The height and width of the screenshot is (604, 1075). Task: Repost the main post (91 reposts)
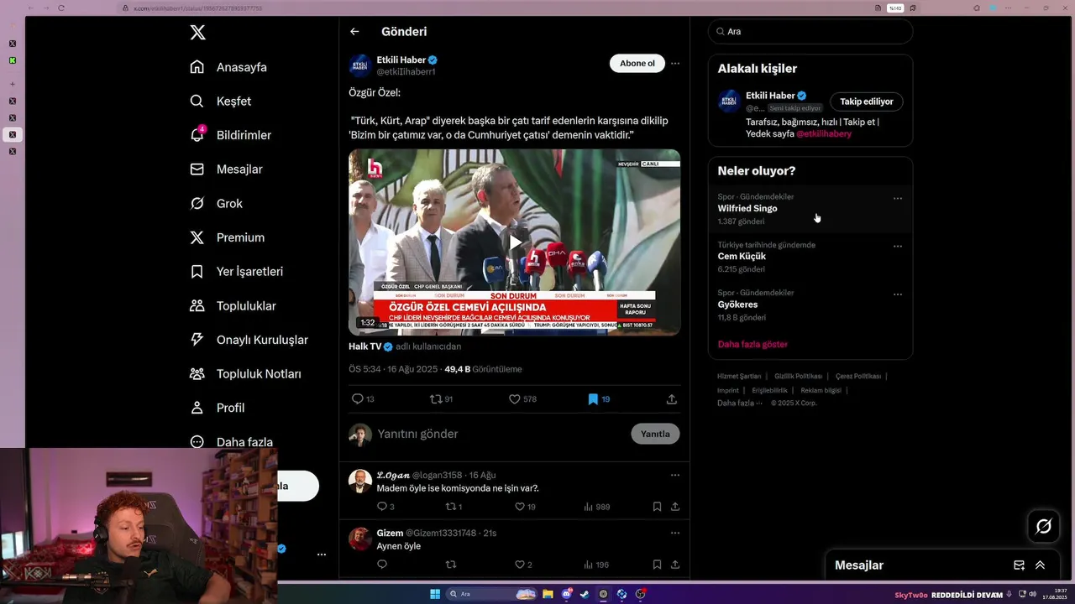pyautogui.click(x=441, y=399)
